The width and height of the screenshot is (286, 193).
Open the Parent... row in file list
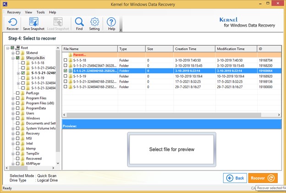171,55
